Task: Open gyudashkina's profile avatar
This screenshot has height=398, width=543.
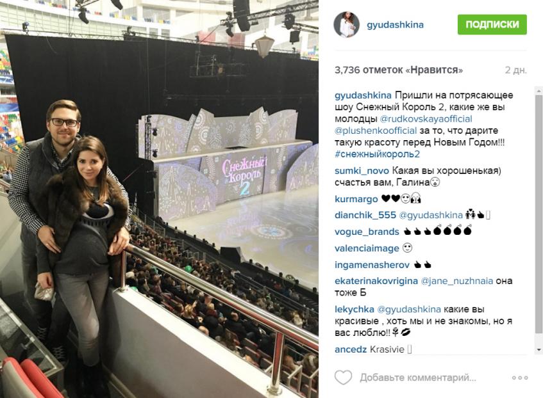Action: (x=346, y=24)
